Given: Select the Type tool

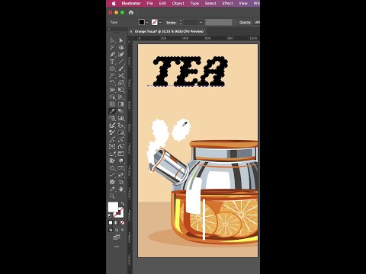Looking at the screenshot, I should pos(112,62).
